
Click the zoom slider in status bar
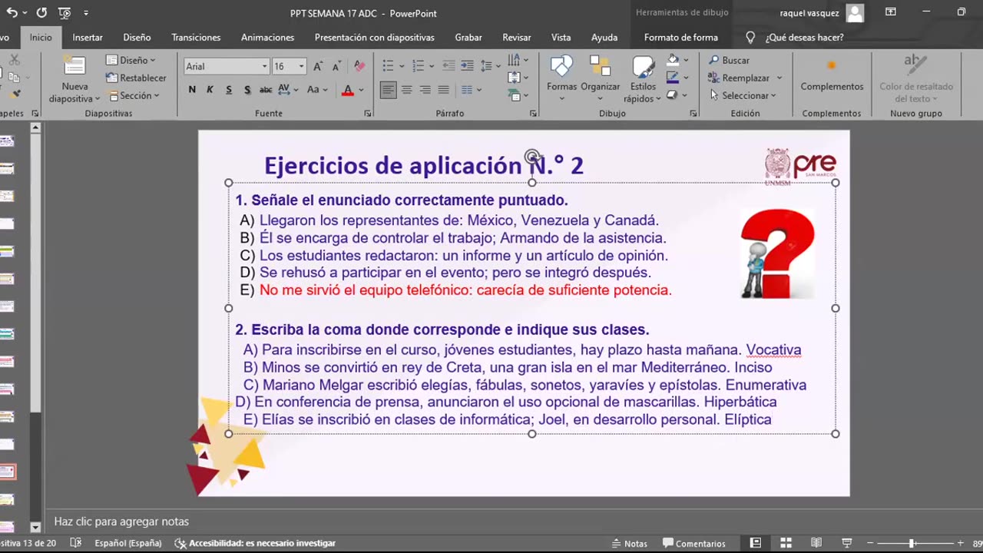(912, 543)
